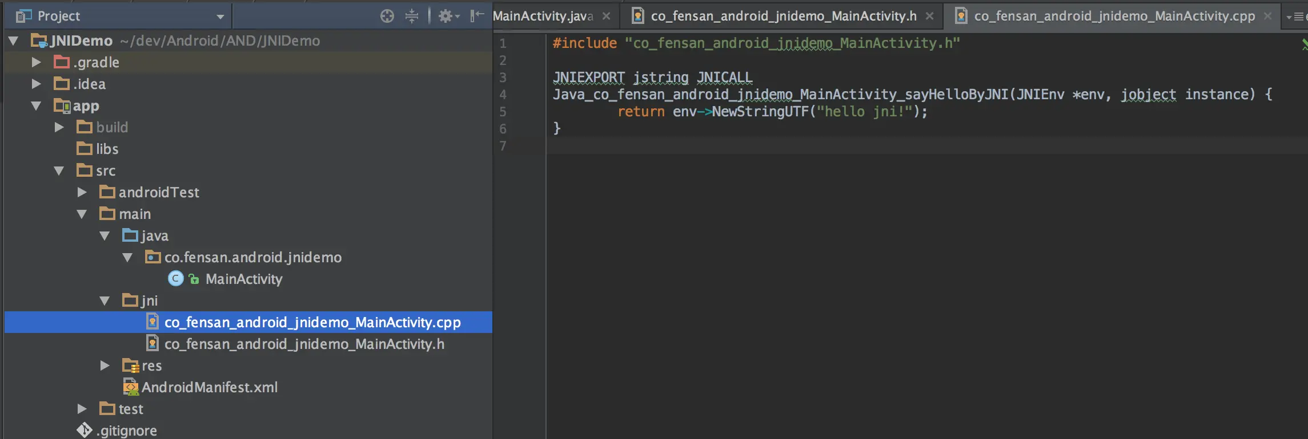Switch to the co_fensan_android_jnidemo_MainActivity.cpp tab
This screenshot has height=439, width=1308.
[1114, 16]
